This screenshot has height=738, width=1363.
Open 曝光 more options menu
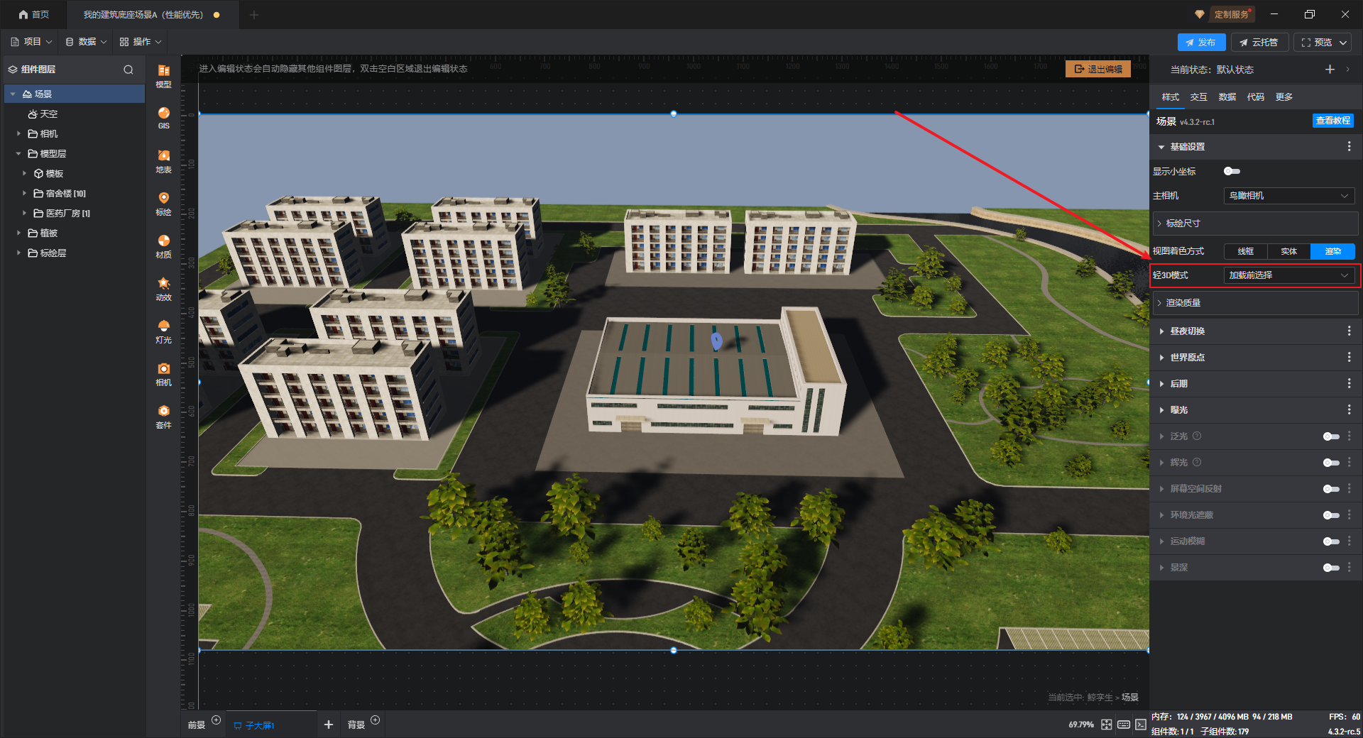click(x=1349, y=410)
